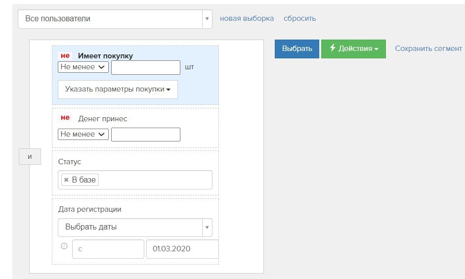Click the clock icon beside date range
This screenshot has width=465, height=279.
pos(64,246)
